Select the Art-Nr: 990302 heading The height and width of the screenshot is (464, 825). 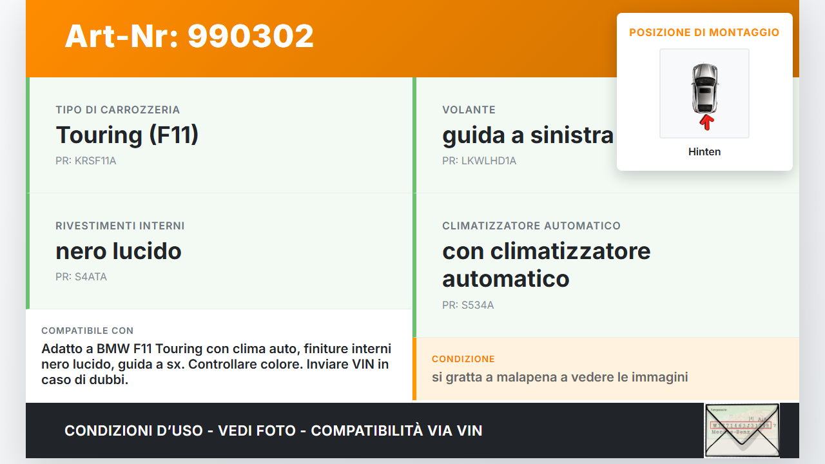pyautogui.click(x=189, y=36)
